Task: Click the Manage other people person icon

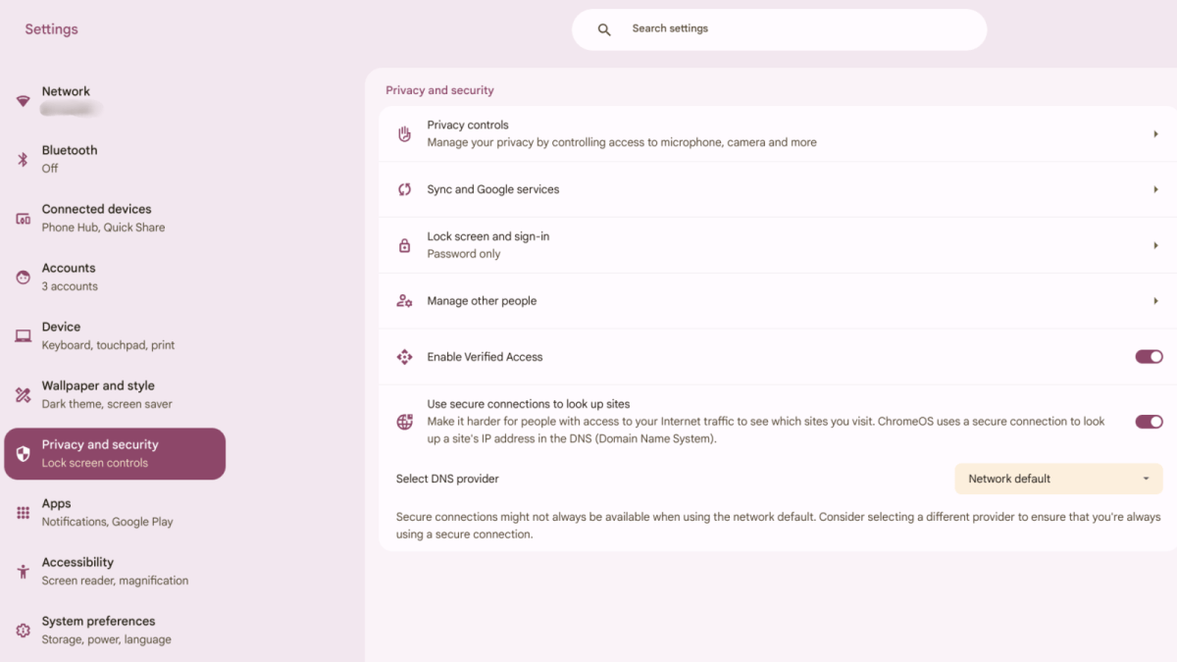Action: click(404, 301)
